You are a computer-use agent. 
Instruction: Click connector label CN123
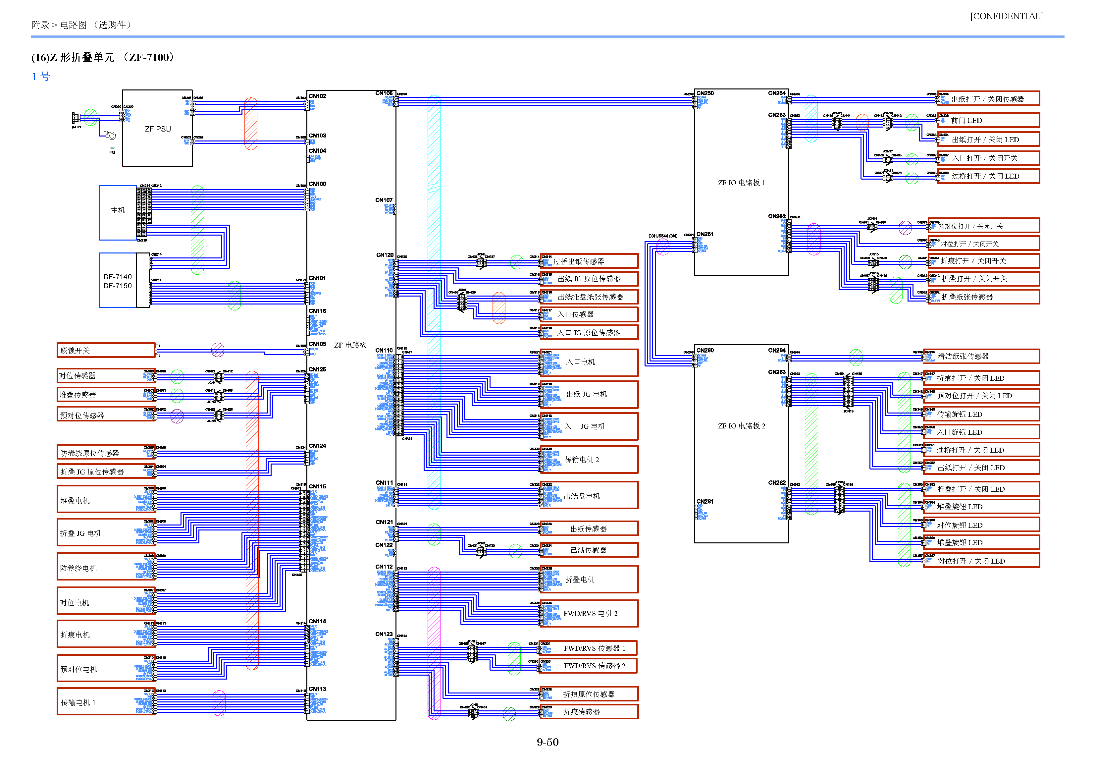coord(384,634)
